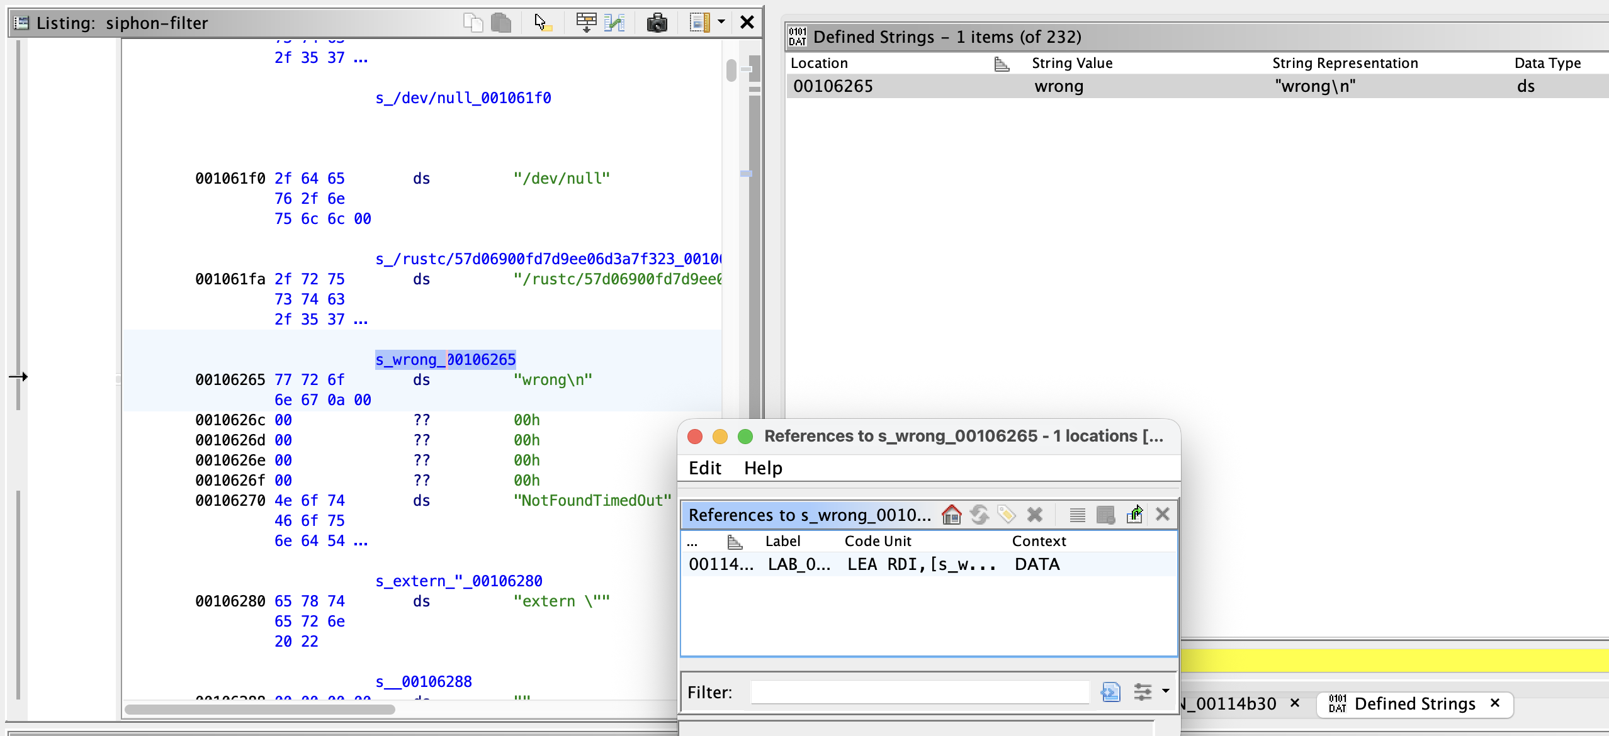Close the References to s_wrong panel
Viewport: 1609px width, 736px height.
1163,514
